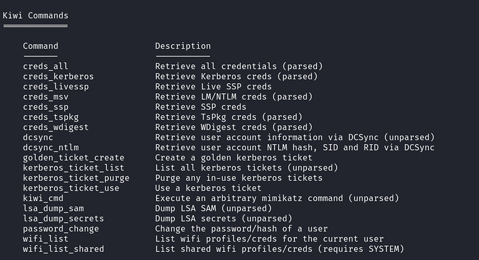479x260 pixels.
Task: Select the 'creds_wdigest' command text
Action: pos(56,127)
